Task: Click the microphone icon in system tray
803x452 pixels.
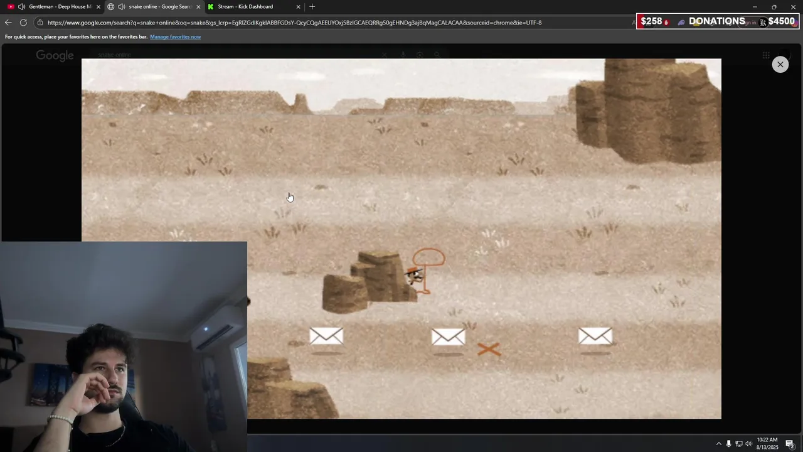Action: 728,444
